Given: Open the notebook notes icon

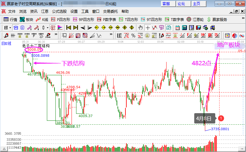Looking at the screenshot, I should (192, 28).
